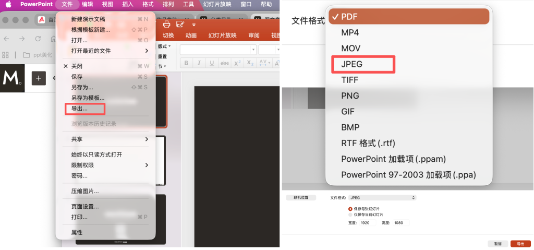Screen dimensions: 534x250
Task: Apply strikethrough with the abc icon
Action: [x=225, y=63]
